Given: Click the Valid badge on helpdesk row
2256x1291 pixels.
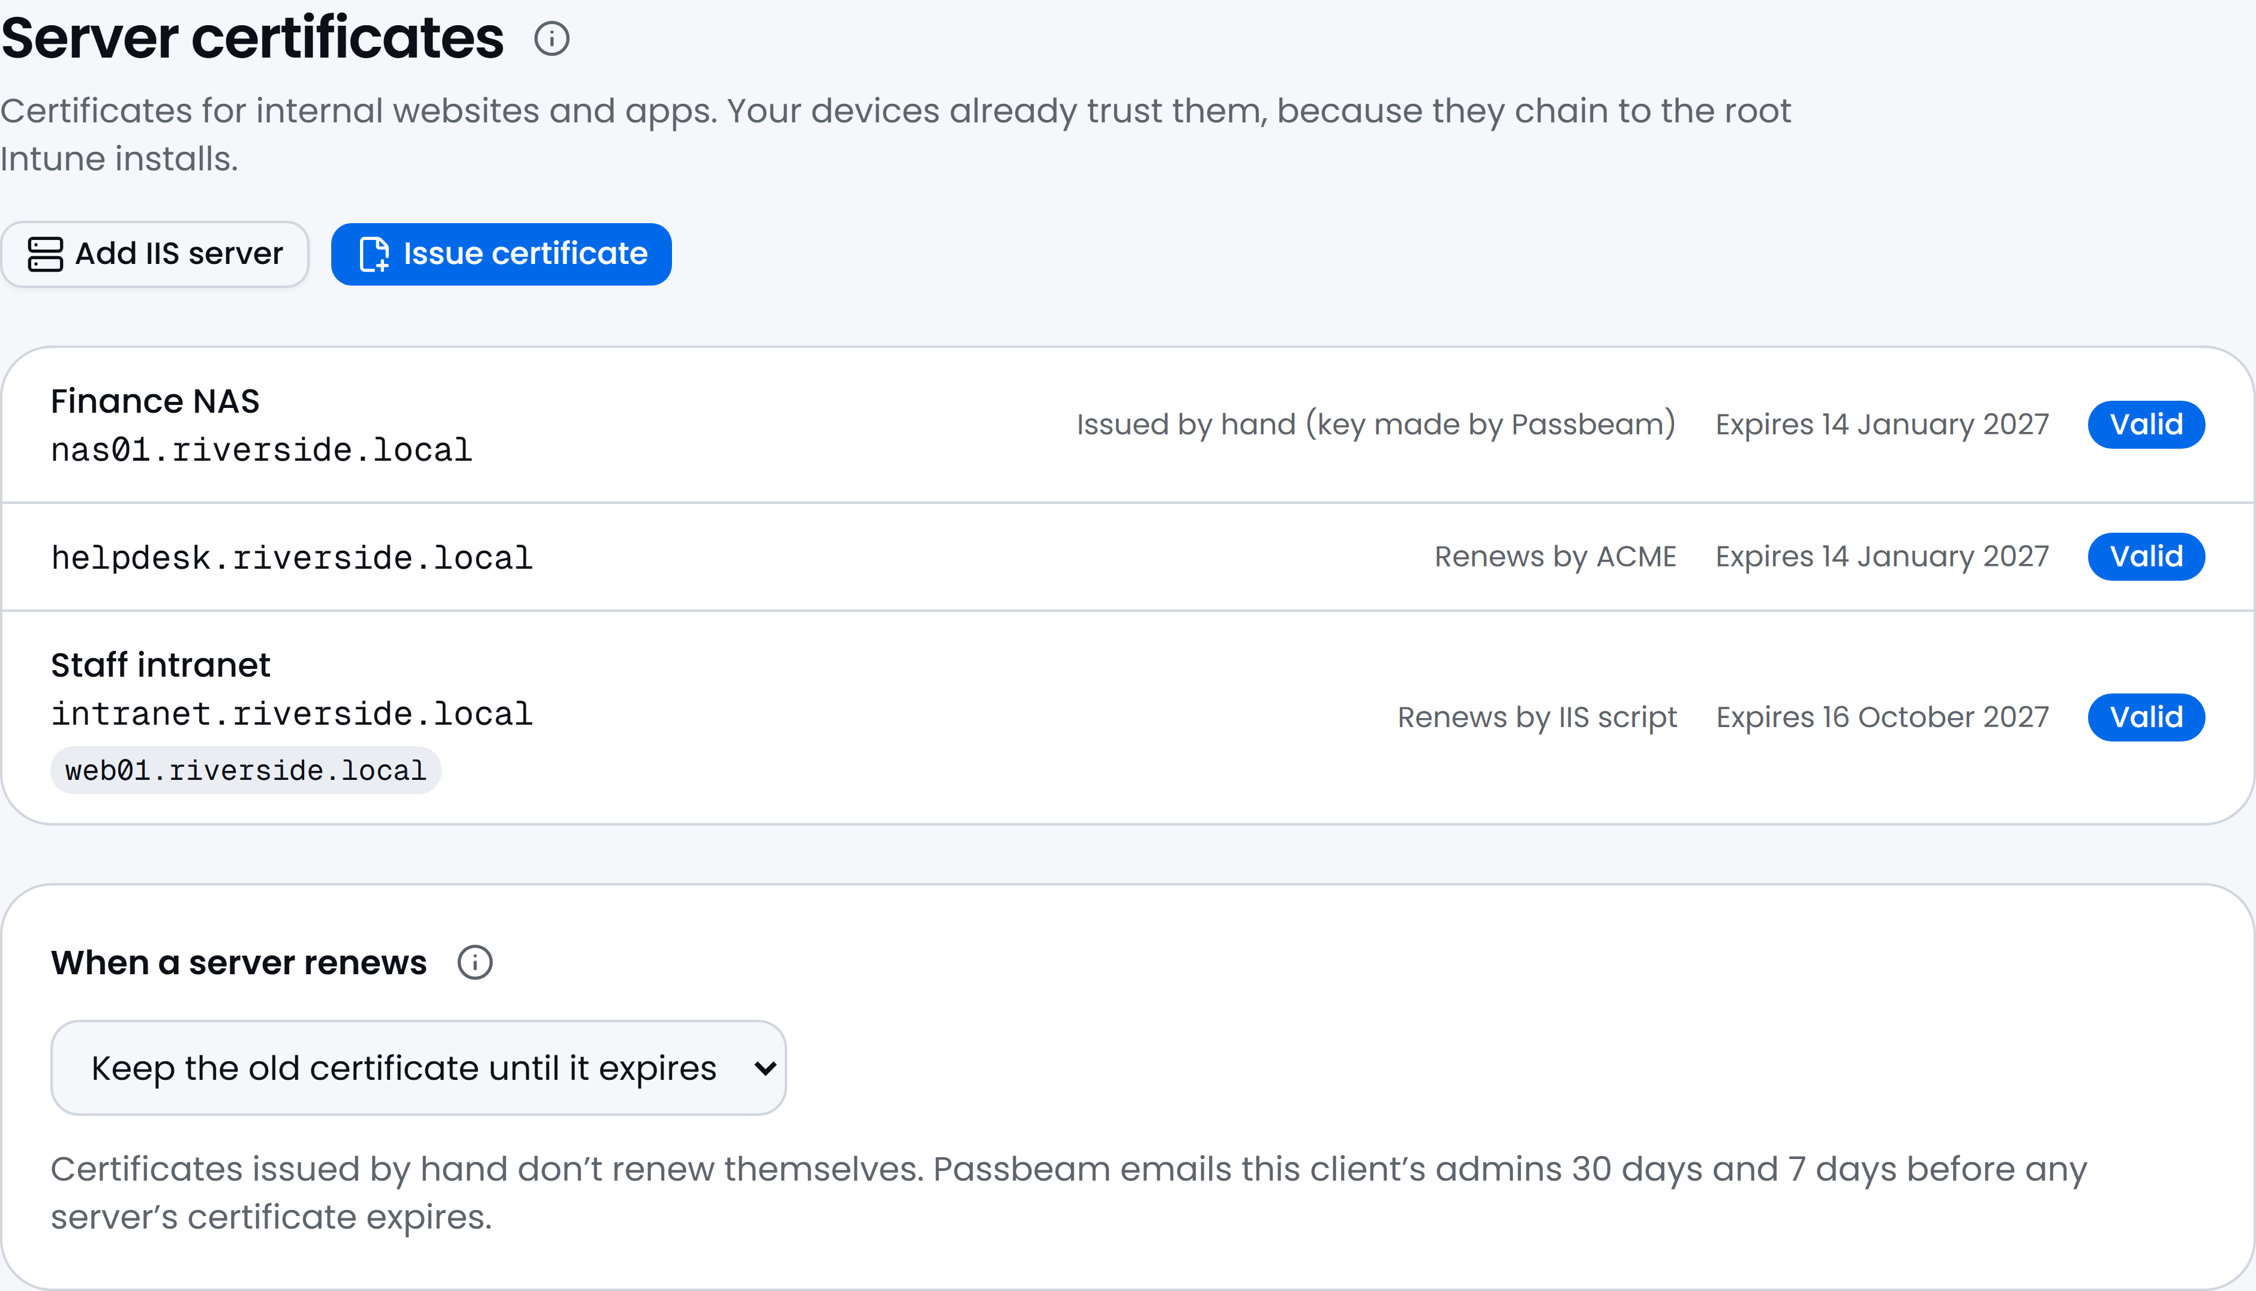Looking at the screenshot, I should (2146, 557).
